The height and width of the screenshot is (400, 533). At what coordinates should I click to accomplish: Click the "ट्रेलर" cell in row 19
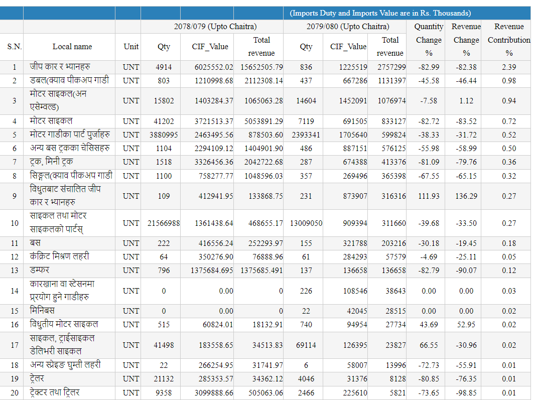pyautogui.click(x=39, y=378)
